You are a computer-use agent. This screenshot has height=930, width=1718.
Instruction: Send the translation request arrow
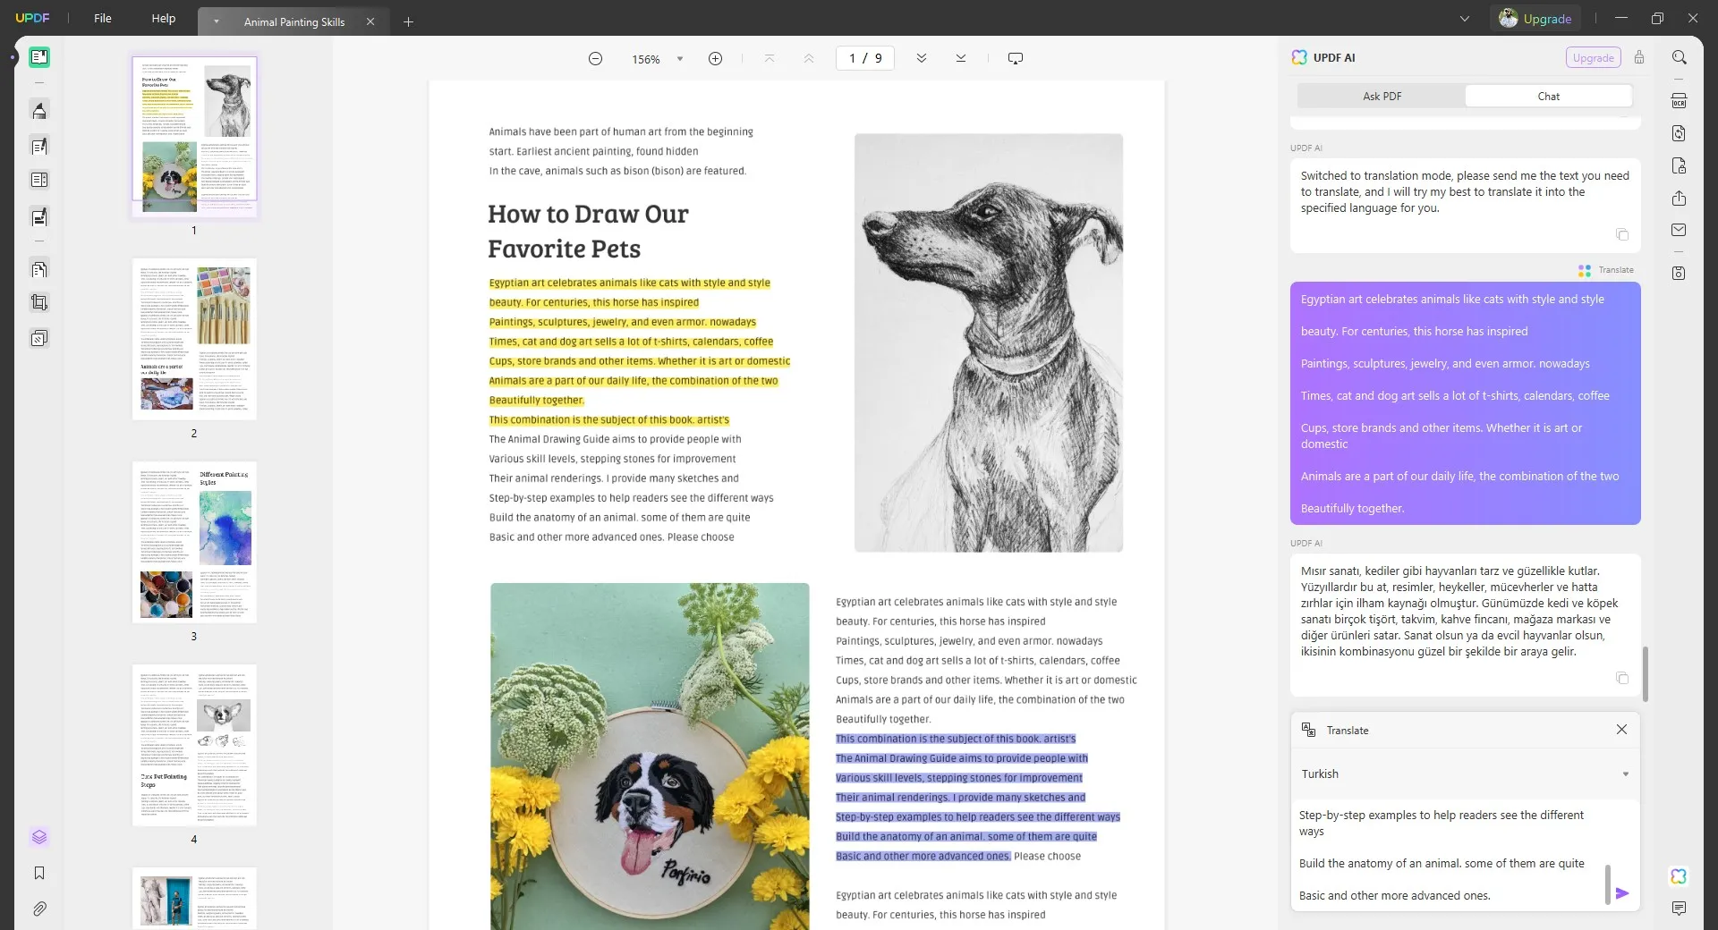click(x=1622, y=892)
